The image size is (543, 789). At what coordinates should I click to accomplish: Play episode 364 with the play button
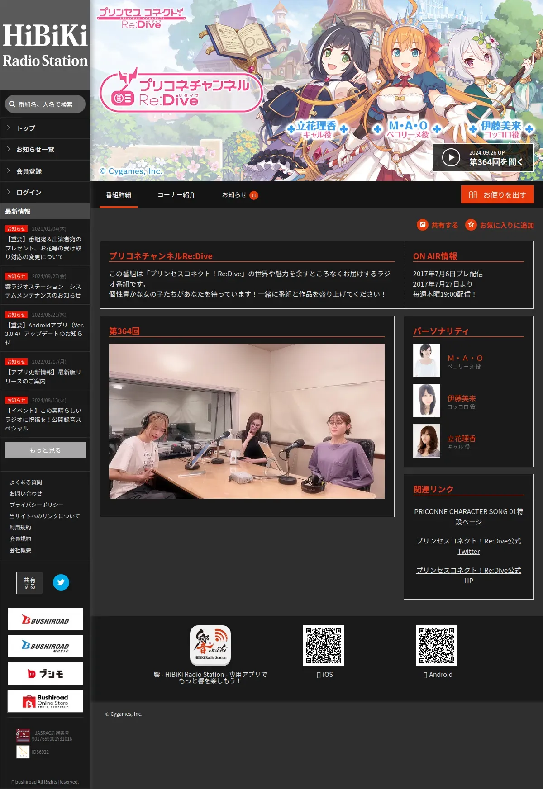451,157
